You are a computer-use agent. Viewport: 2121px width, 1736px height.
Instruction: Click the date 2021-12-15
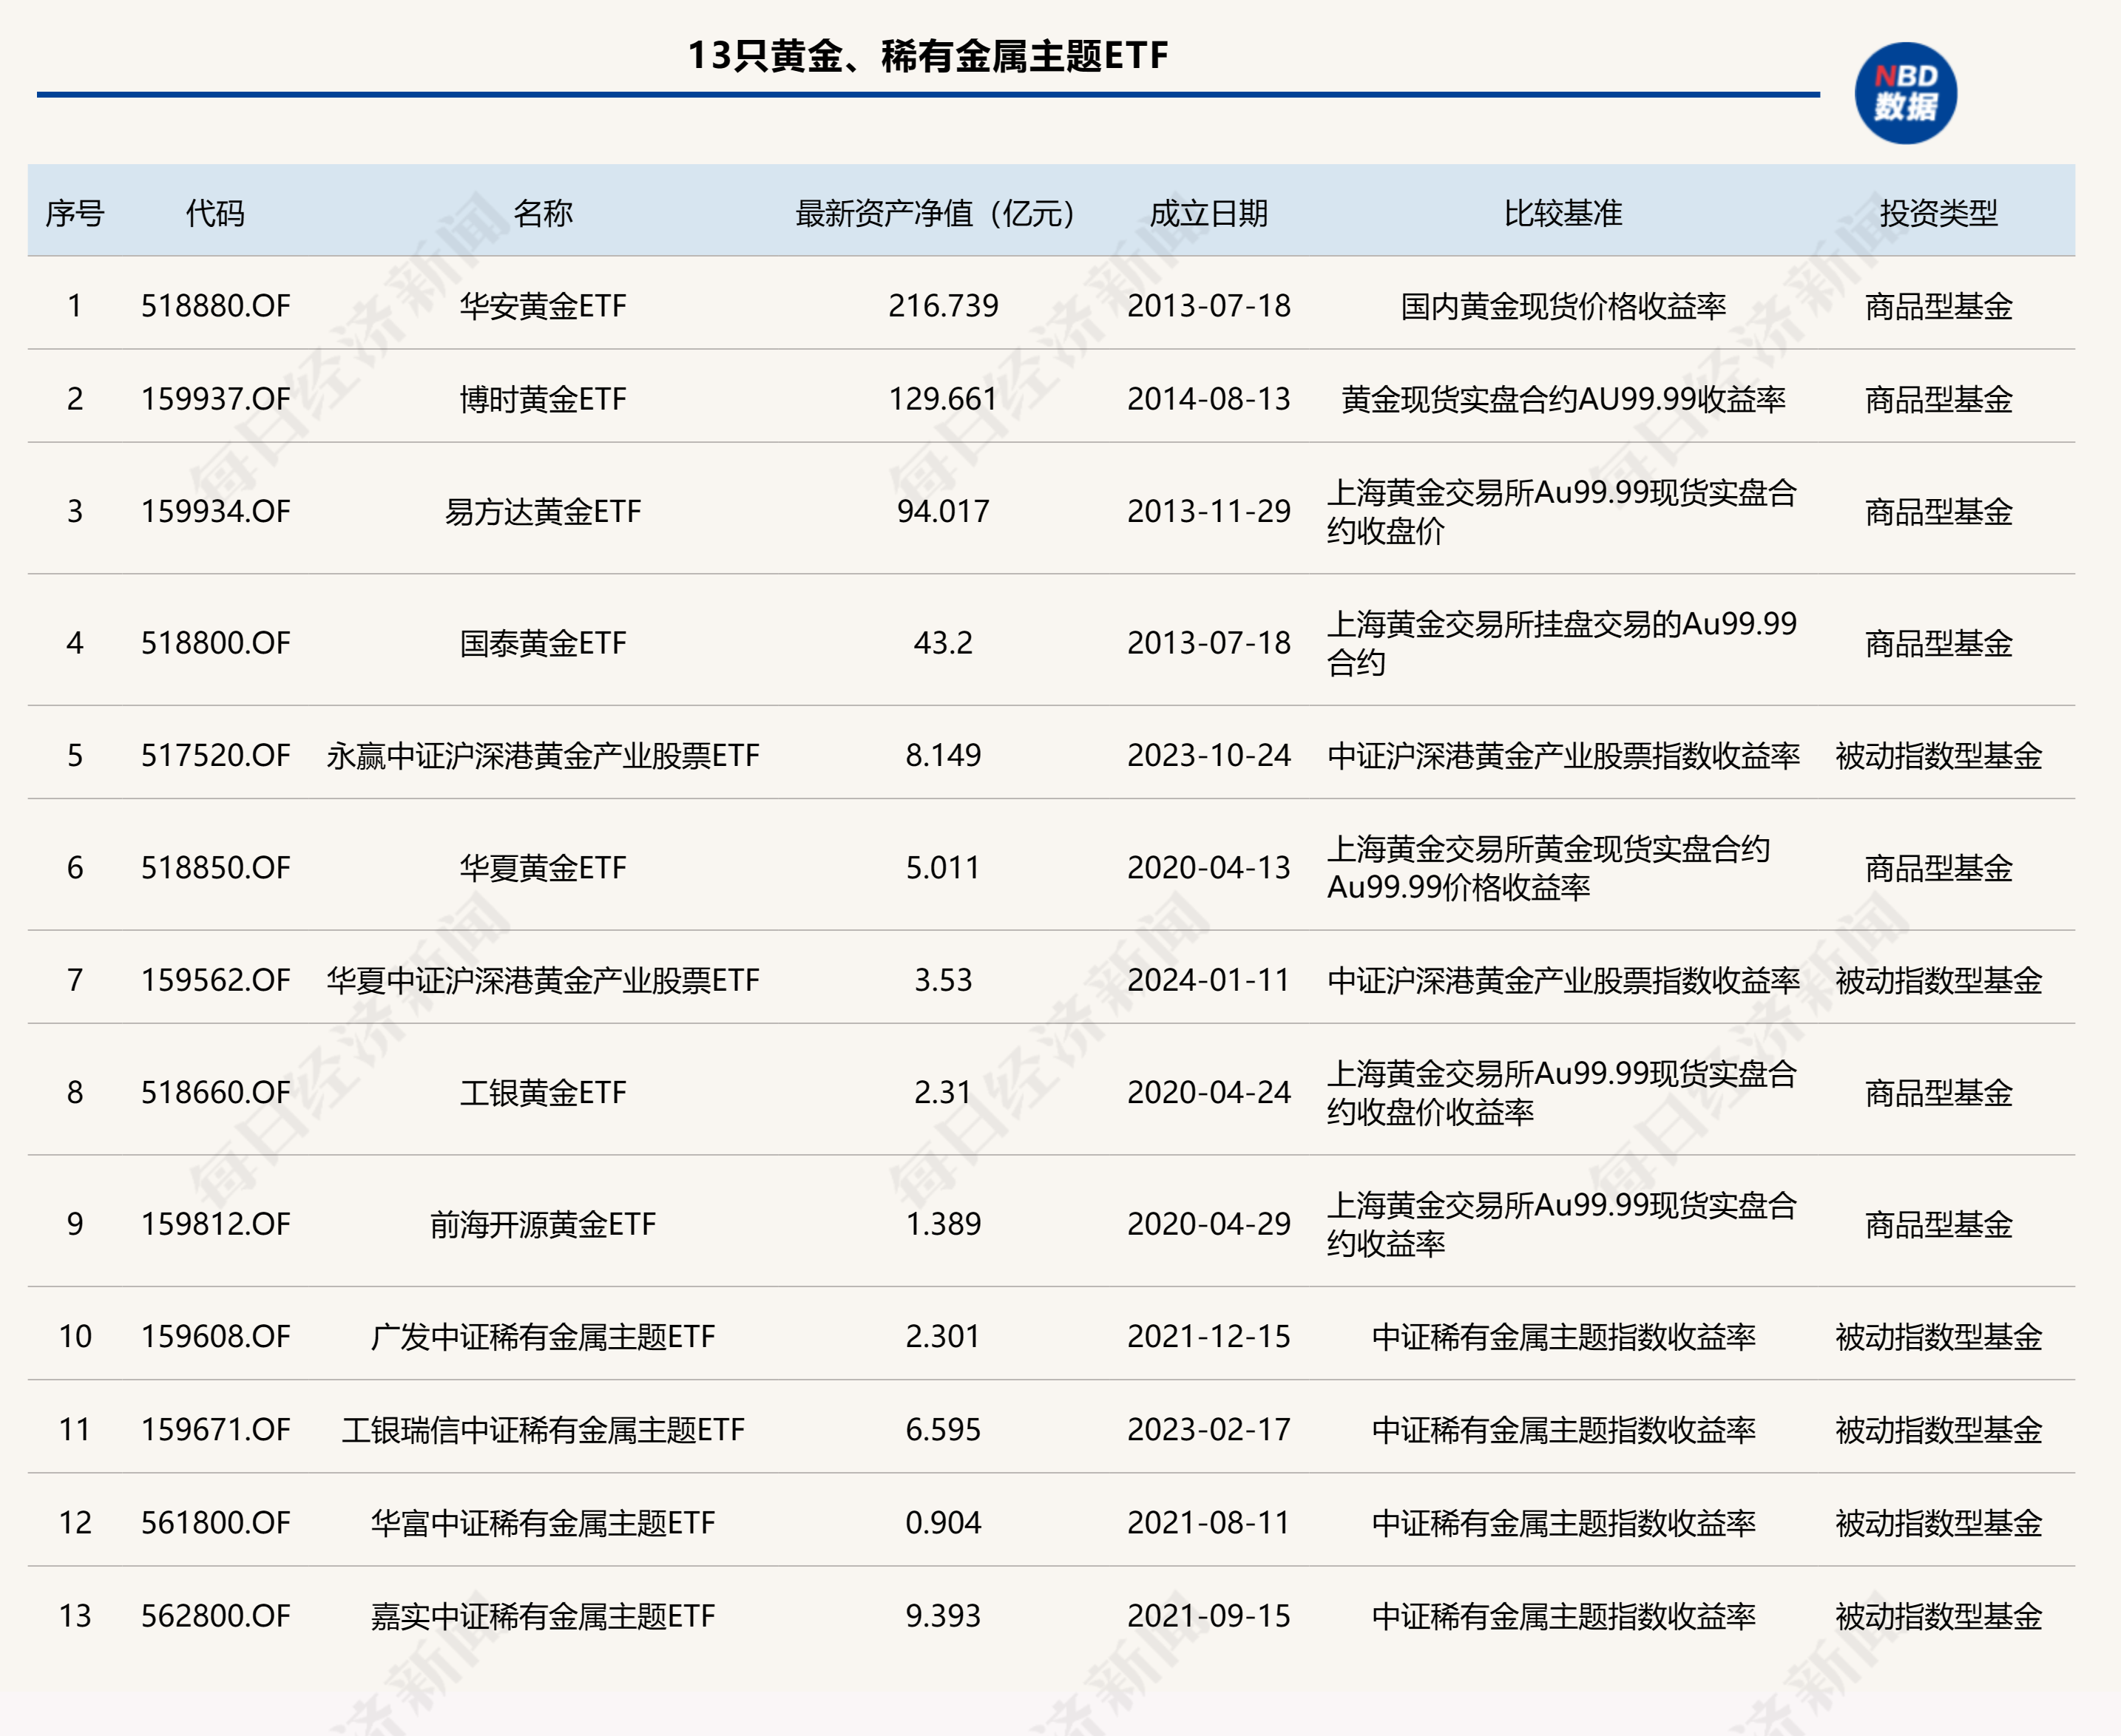[1209, 1336]
